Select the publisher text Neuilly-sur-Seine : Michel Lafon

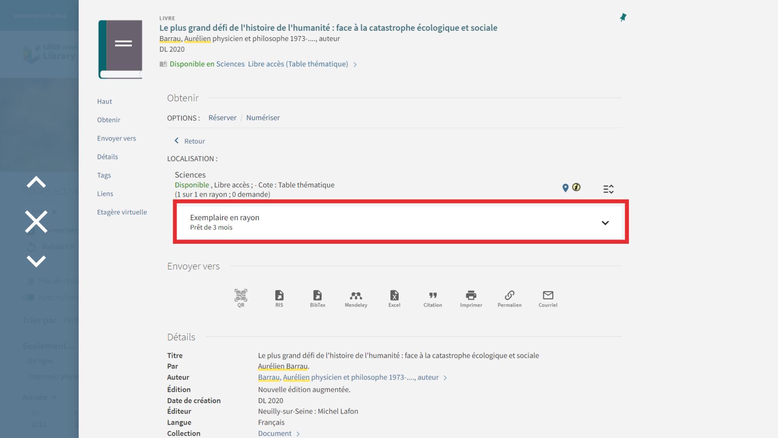308,411
